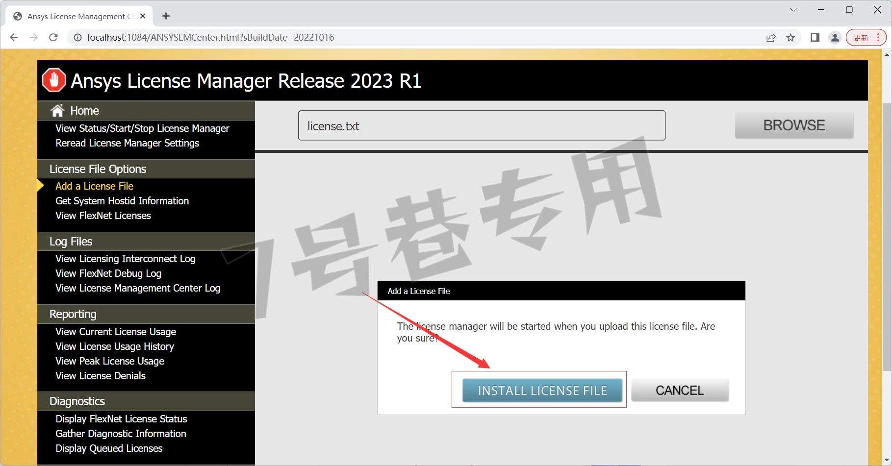
Task: Select the Ansys License Management browser tab
Action: pyautogui.click(x=78, y=16)
